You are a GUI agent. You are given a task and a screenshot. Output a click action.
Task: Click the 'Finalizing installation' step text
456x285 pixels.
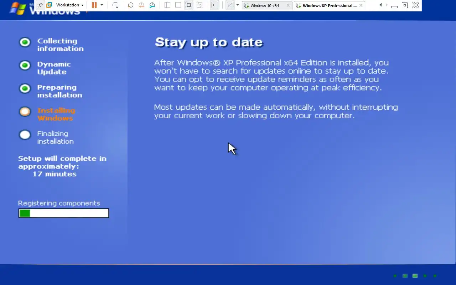pyautogui.click(x=55, y=138)
